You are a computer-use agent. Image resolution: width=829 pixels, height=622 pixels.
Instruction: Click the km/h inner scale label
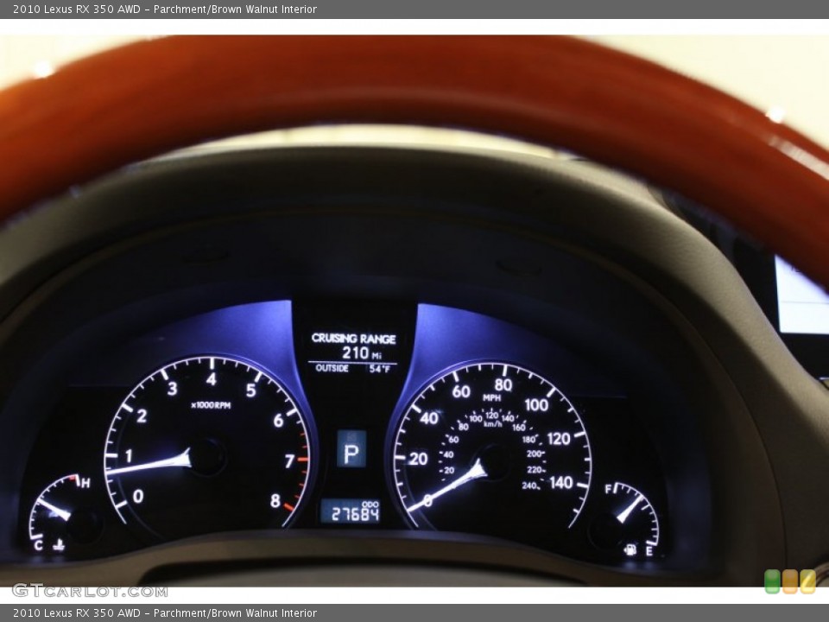(x=493, y=423)
